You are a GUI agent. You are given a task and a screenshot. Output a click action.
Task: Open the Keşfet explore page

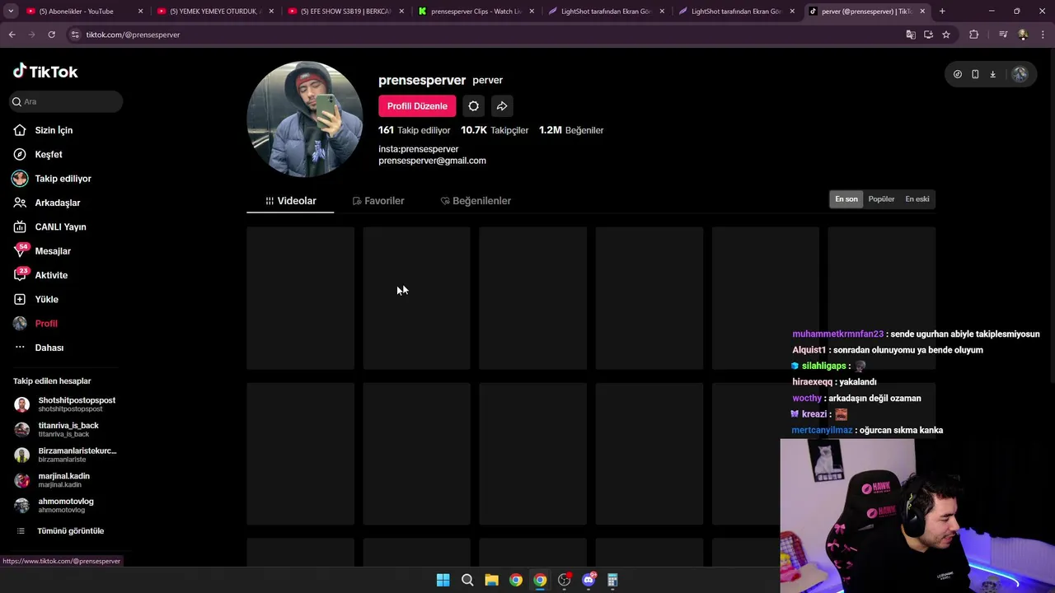tap(38, 154)
